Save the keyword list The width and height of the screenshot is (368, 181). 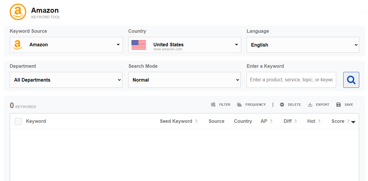point(344,104)
